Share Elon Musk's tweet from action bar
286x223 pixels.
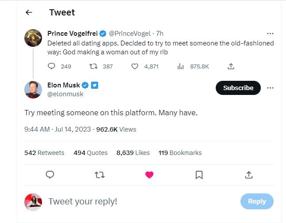[x=249, y=175]
